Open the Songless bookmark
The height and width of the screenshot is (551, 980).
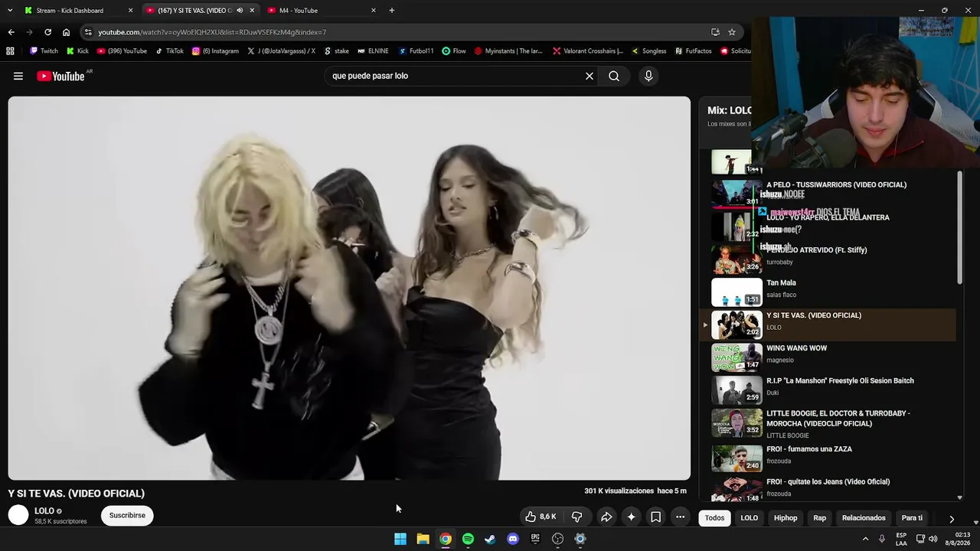click(648, 51)
